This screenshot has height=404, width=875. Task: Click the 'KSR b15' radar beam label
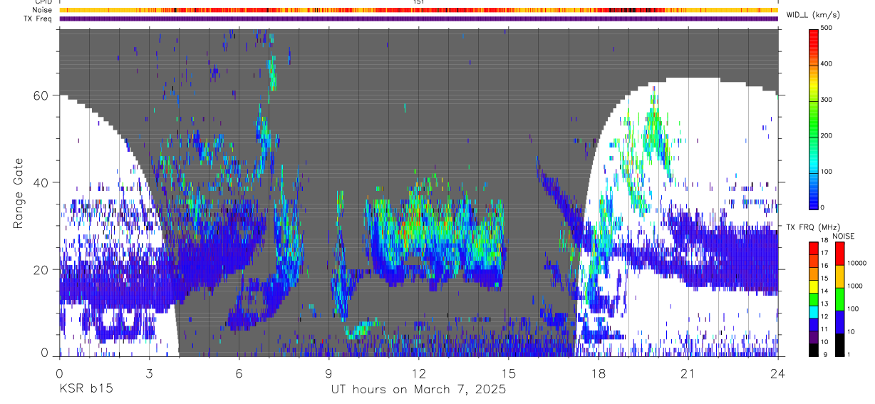coord(85,389)
